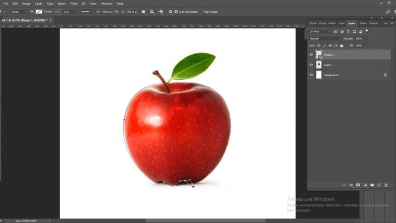Toggle lock position icon
Viewport: 396px width, 223px height.
(x=330, y=46)
